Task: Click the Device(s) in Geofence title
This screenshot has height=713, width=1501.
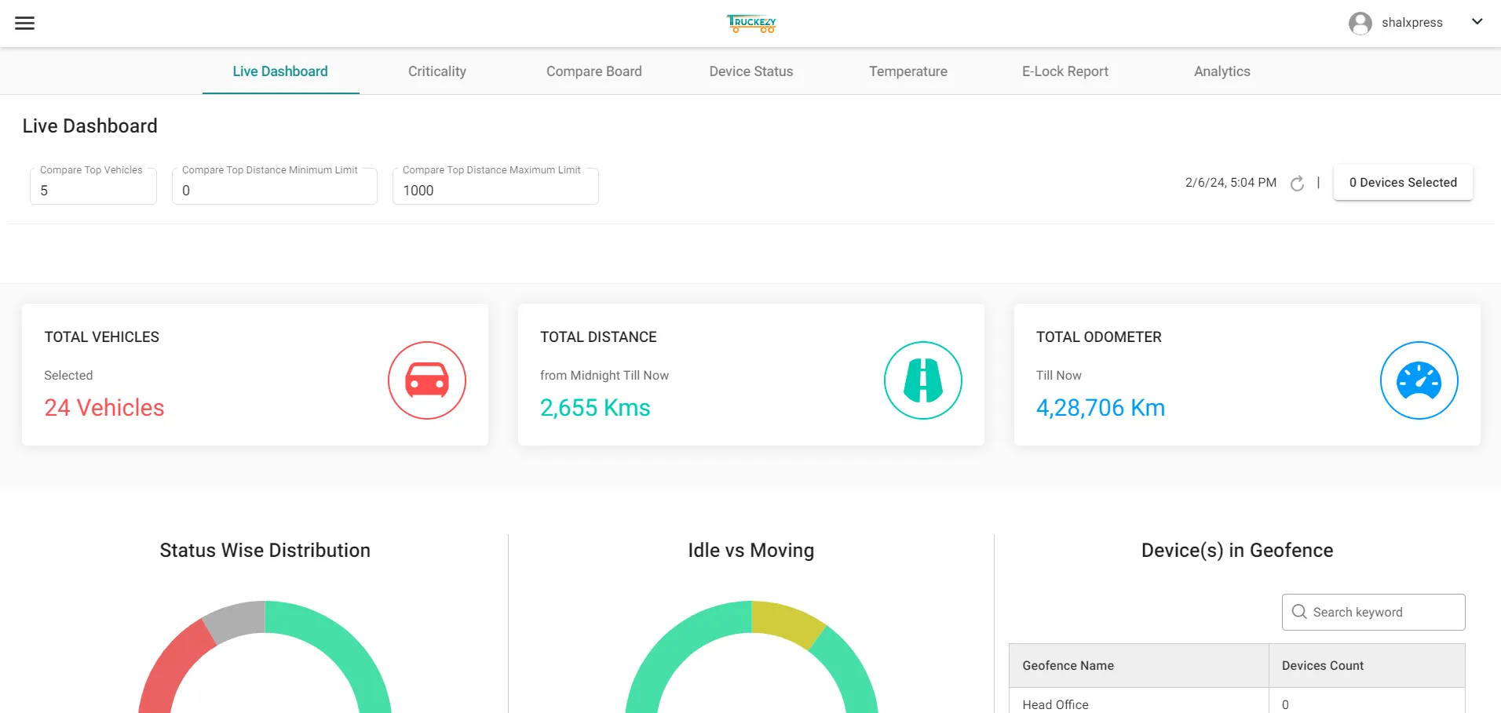Action: [x=1237, y=551]
